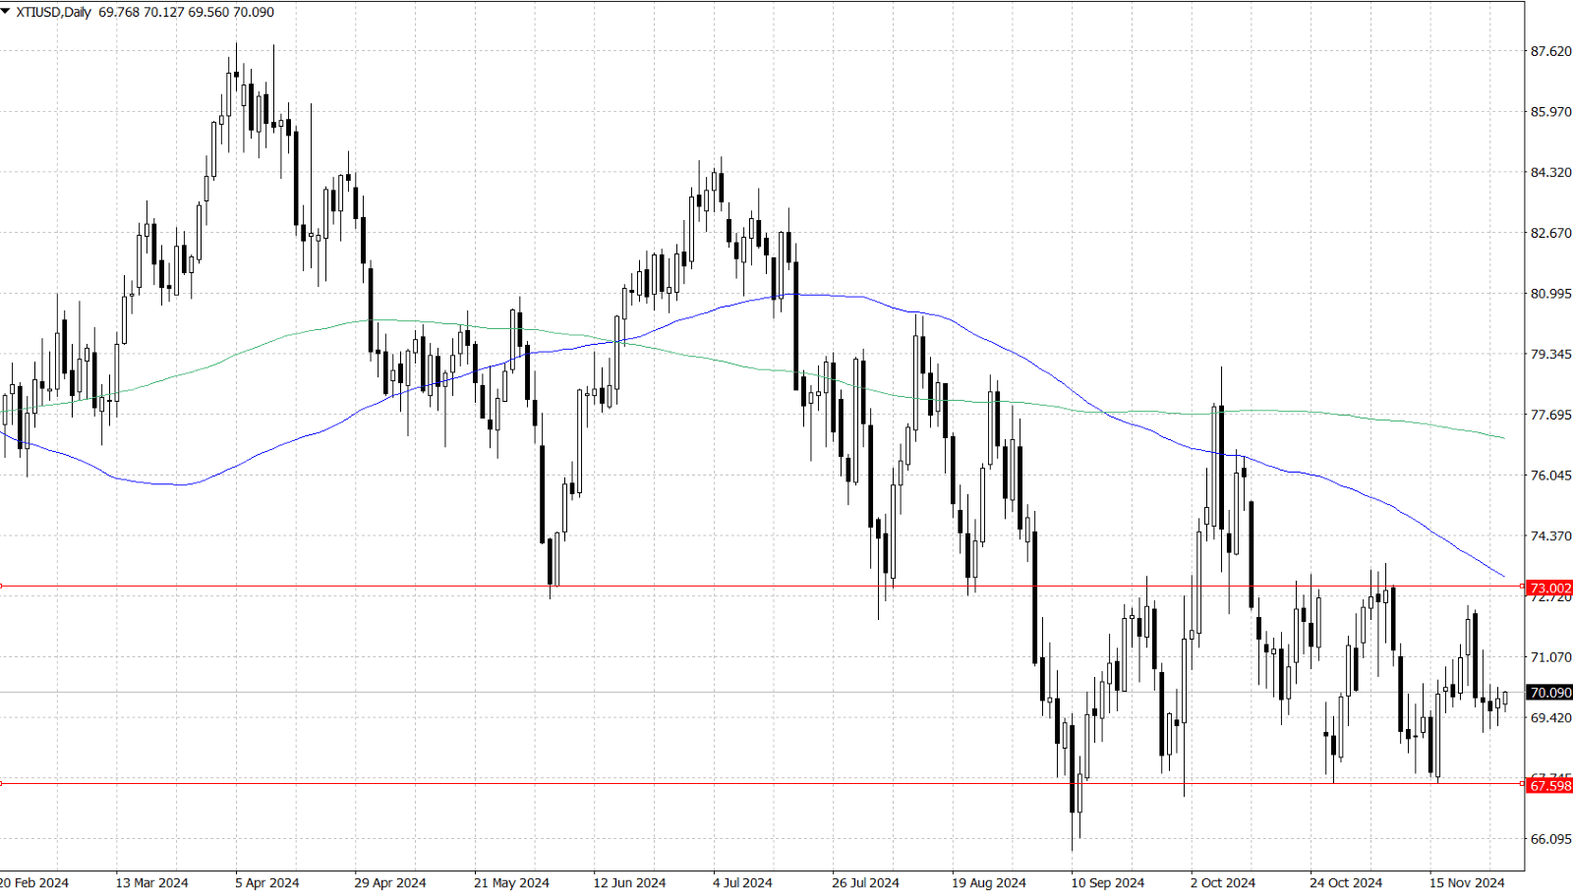The width and height of the screenshot is (1573, 896).
Task: Click the 71.070 price axis label
Action: click(x=1551, y=657)
